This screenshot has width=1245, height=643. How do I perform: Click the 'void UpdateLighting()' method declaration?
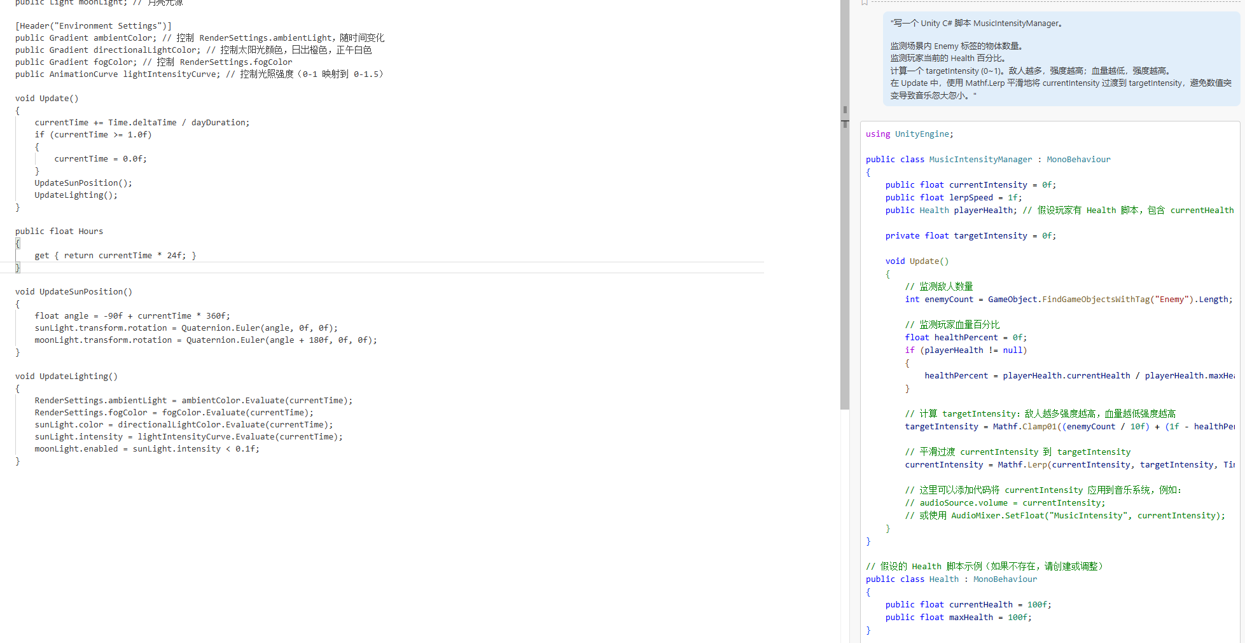coord(67,377)
